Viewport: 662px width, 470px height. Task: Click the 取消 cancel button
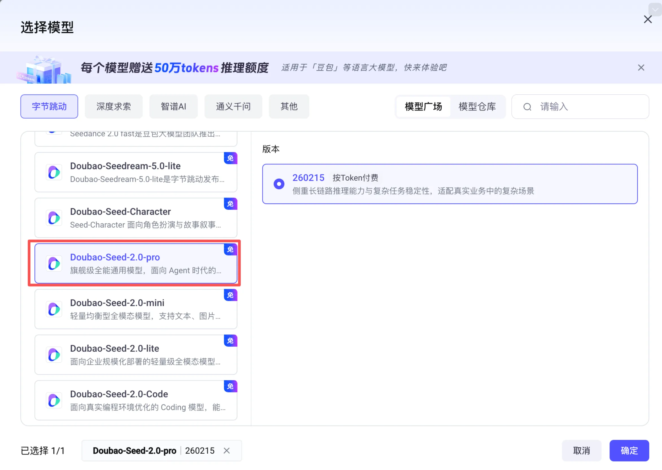(581, 451)
